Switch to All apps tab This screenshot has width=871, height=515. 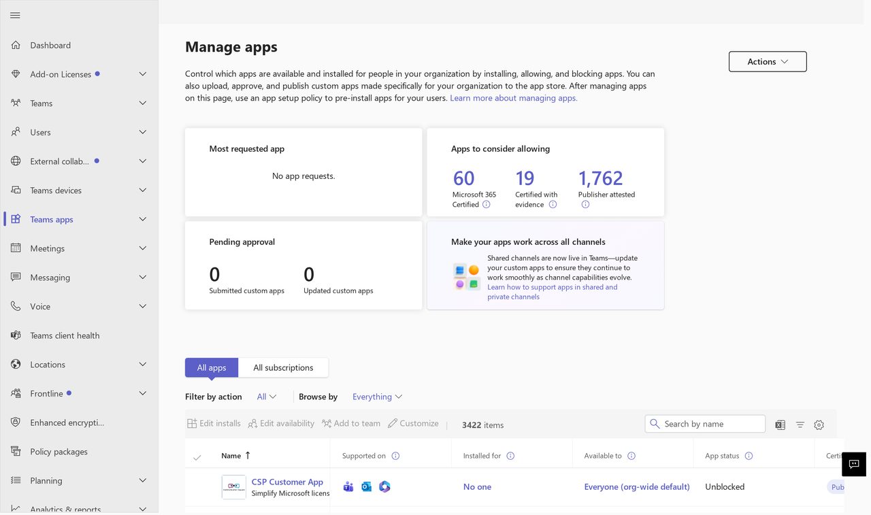coord(212,367)
